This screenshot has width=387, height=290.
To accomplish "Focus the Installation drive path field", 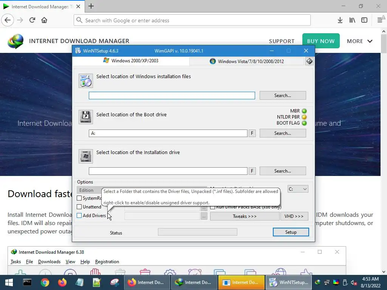I will 168,171.
